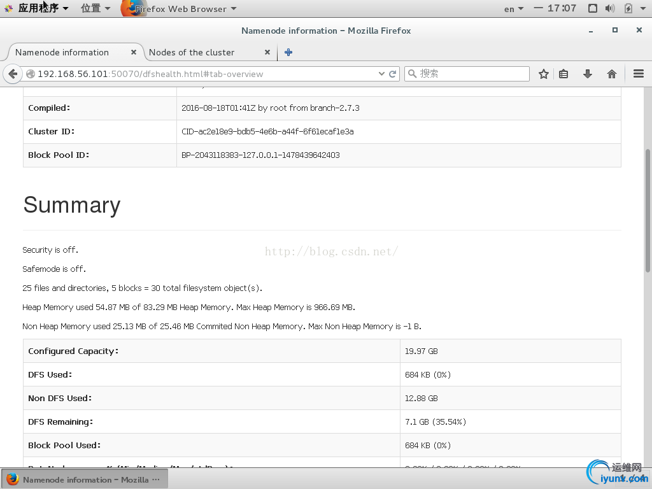Open the en input language dropdown
This screenshot has height=489, width=652.
514,9
